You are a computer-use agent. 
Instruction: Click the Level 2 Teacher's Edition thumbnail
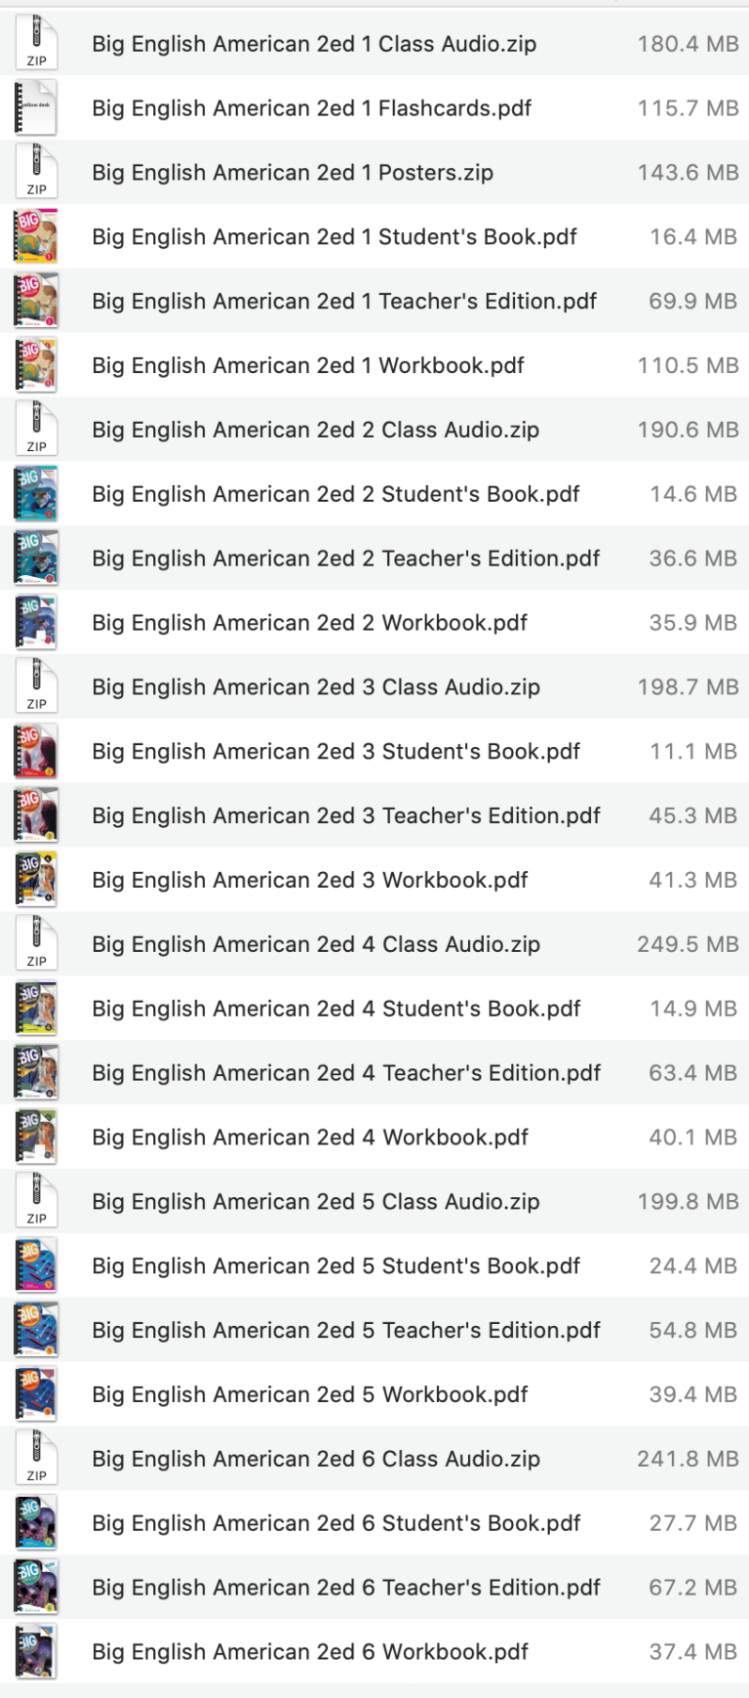point(35,558)
